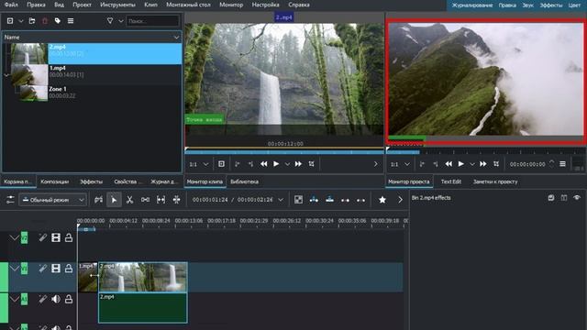Toggle split compare icon in effects panel
587x330 pixels.
pos(564,198)
